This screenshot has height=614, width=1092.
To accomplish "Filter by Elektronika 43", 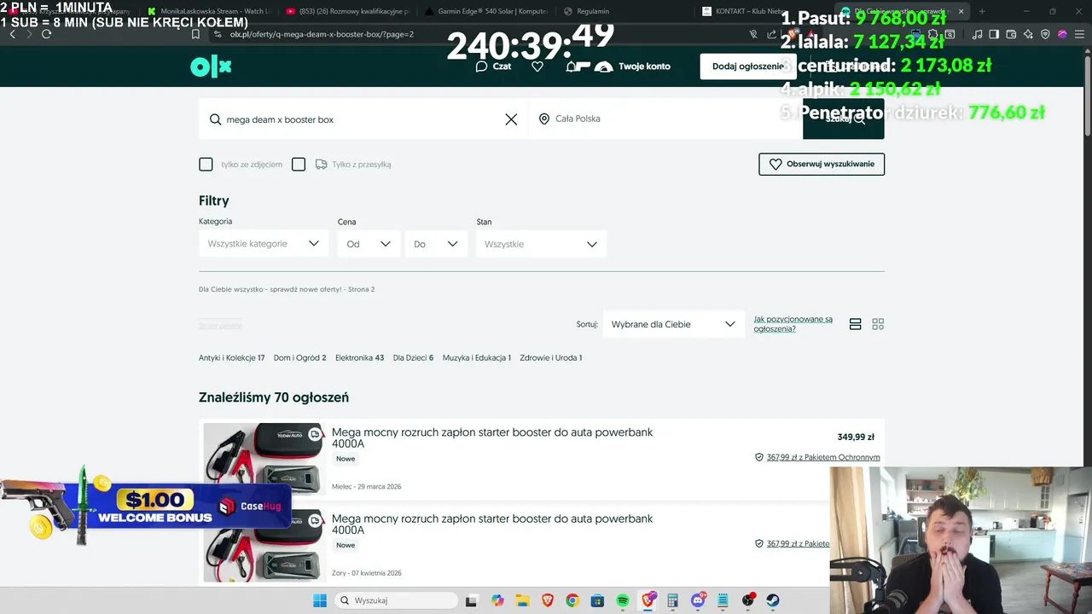I will coord(359,358).
